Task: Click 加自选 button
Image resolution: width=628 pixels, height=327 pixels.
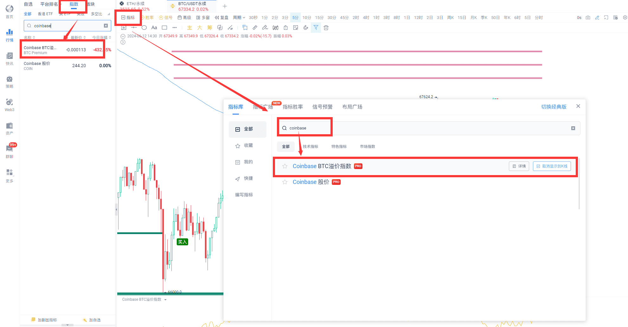Action: tap(92, 320)
